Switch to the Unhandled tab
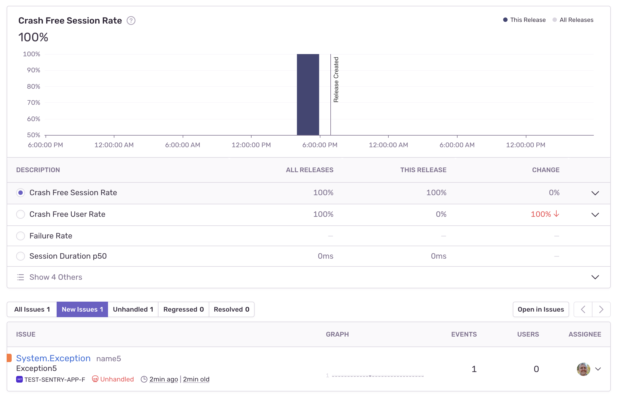 click(133, 309)
